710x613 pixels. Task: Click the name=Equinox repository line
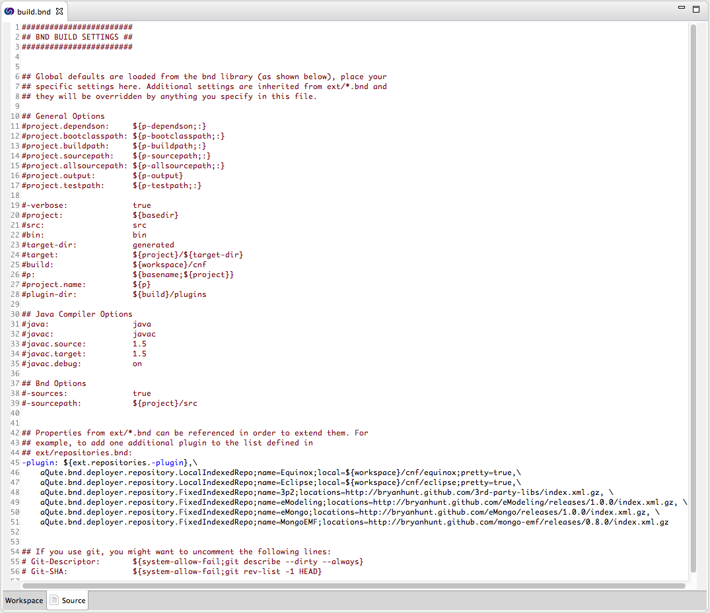pos(280,472)
